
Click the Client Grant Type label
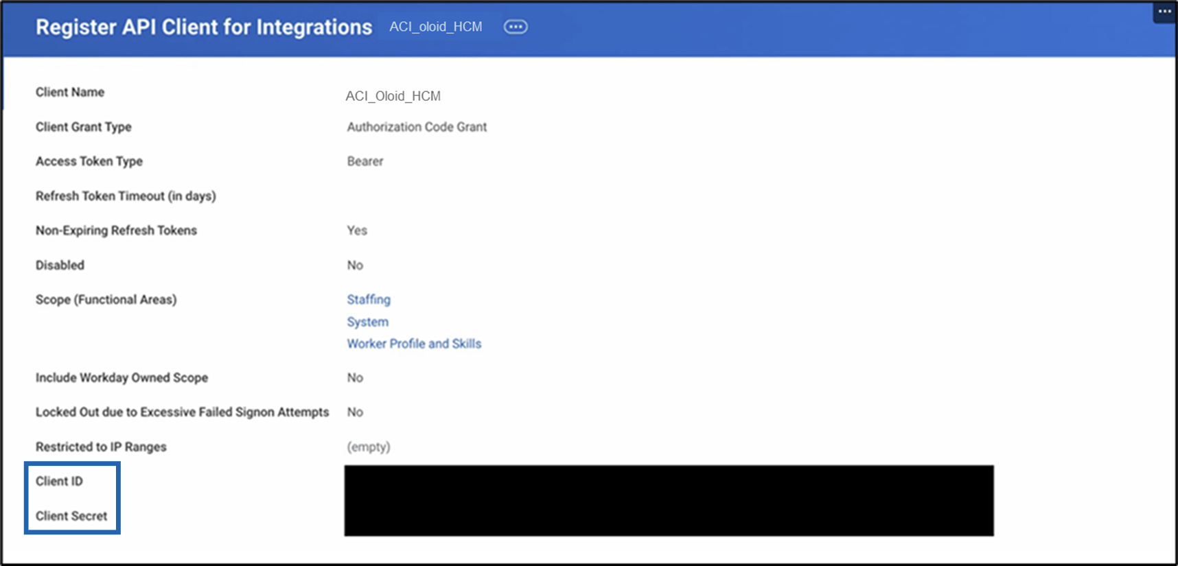(84, 127)
